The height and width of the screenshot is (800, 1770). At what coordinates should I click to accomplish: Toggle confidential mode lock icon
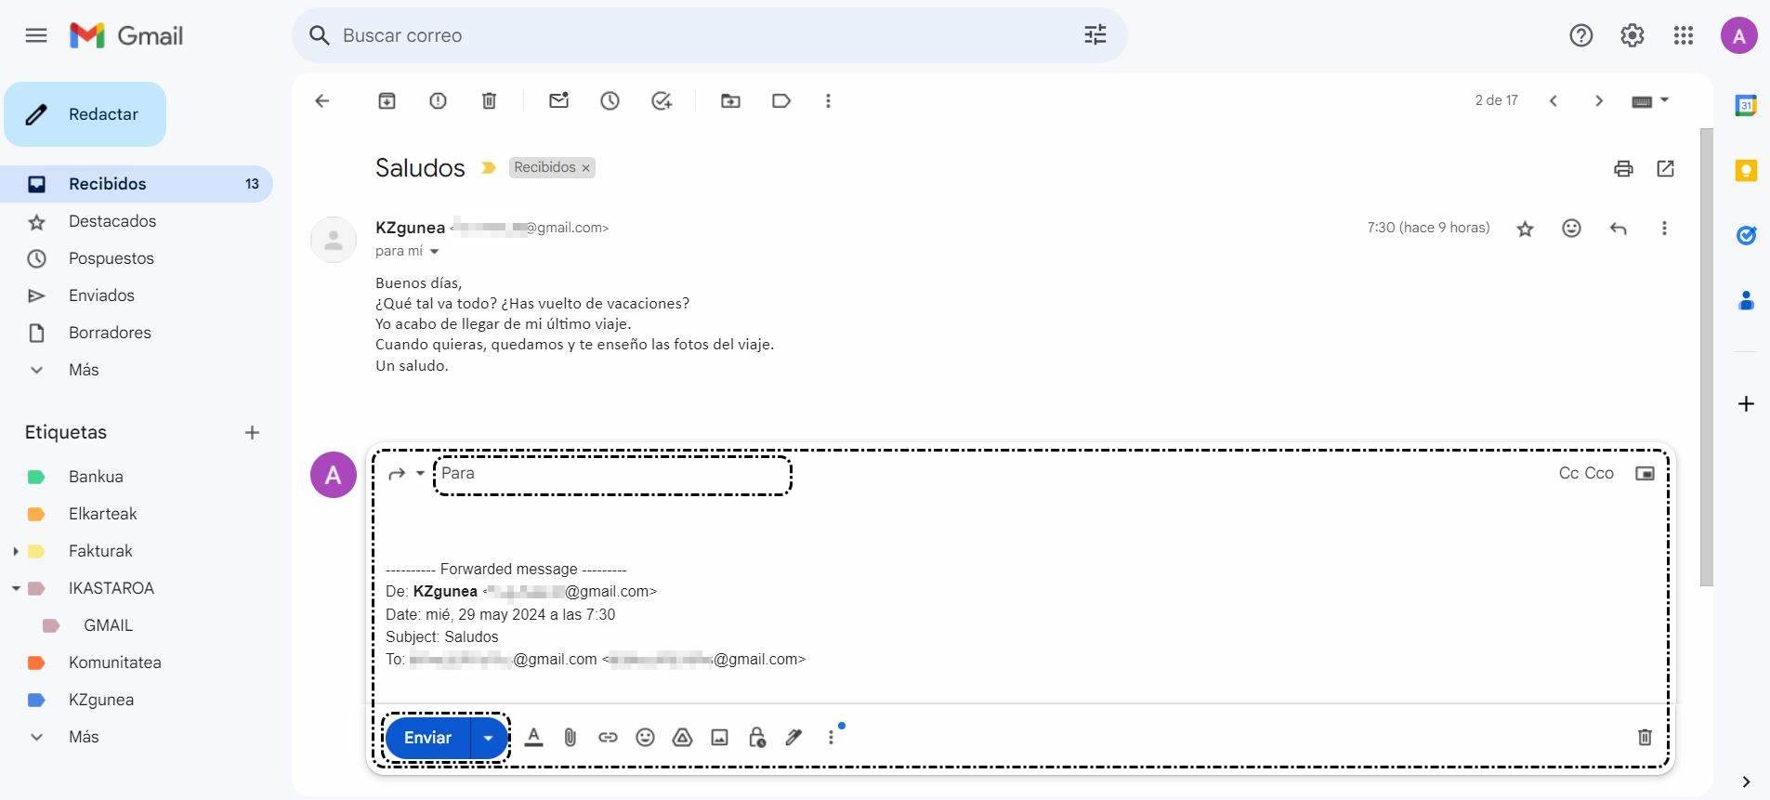tap(756, 738)
